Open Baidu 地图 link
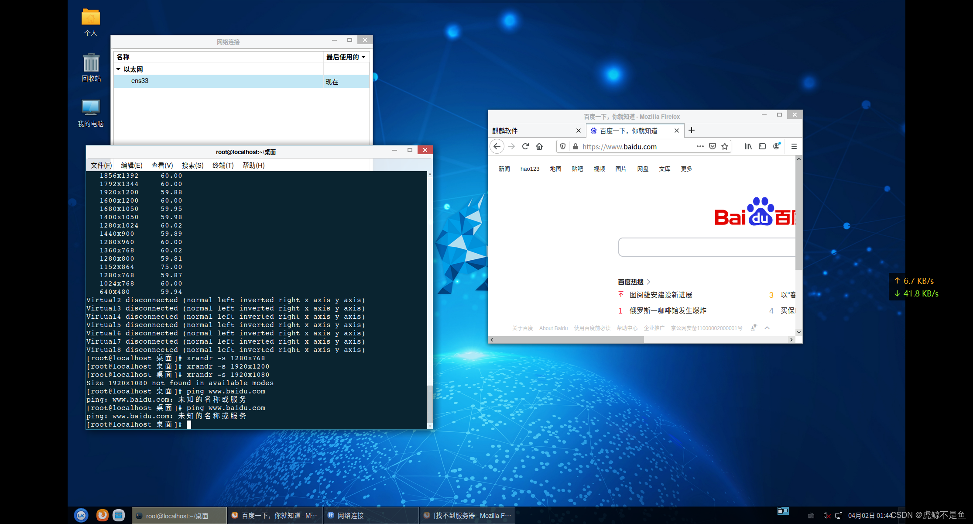Screen dimensions: 973x524 [x=555, y=169]
